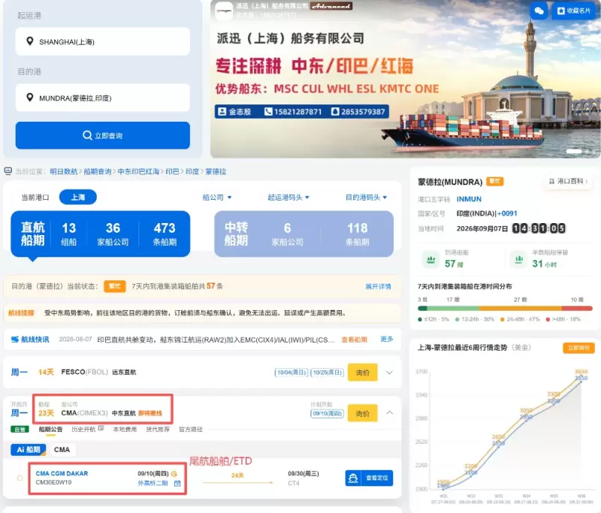Switch to the 直航船期 tab
The height and width of the screenshot is (513, 601).
(x=101, y=234)
